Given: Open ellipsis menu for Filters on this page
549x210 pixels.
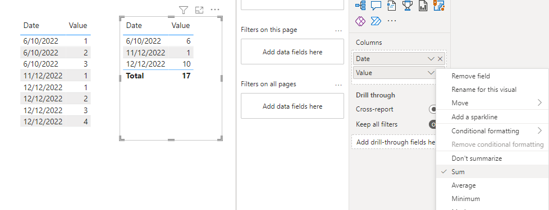Looking at the screenshot, I should (x=338, y=30).
